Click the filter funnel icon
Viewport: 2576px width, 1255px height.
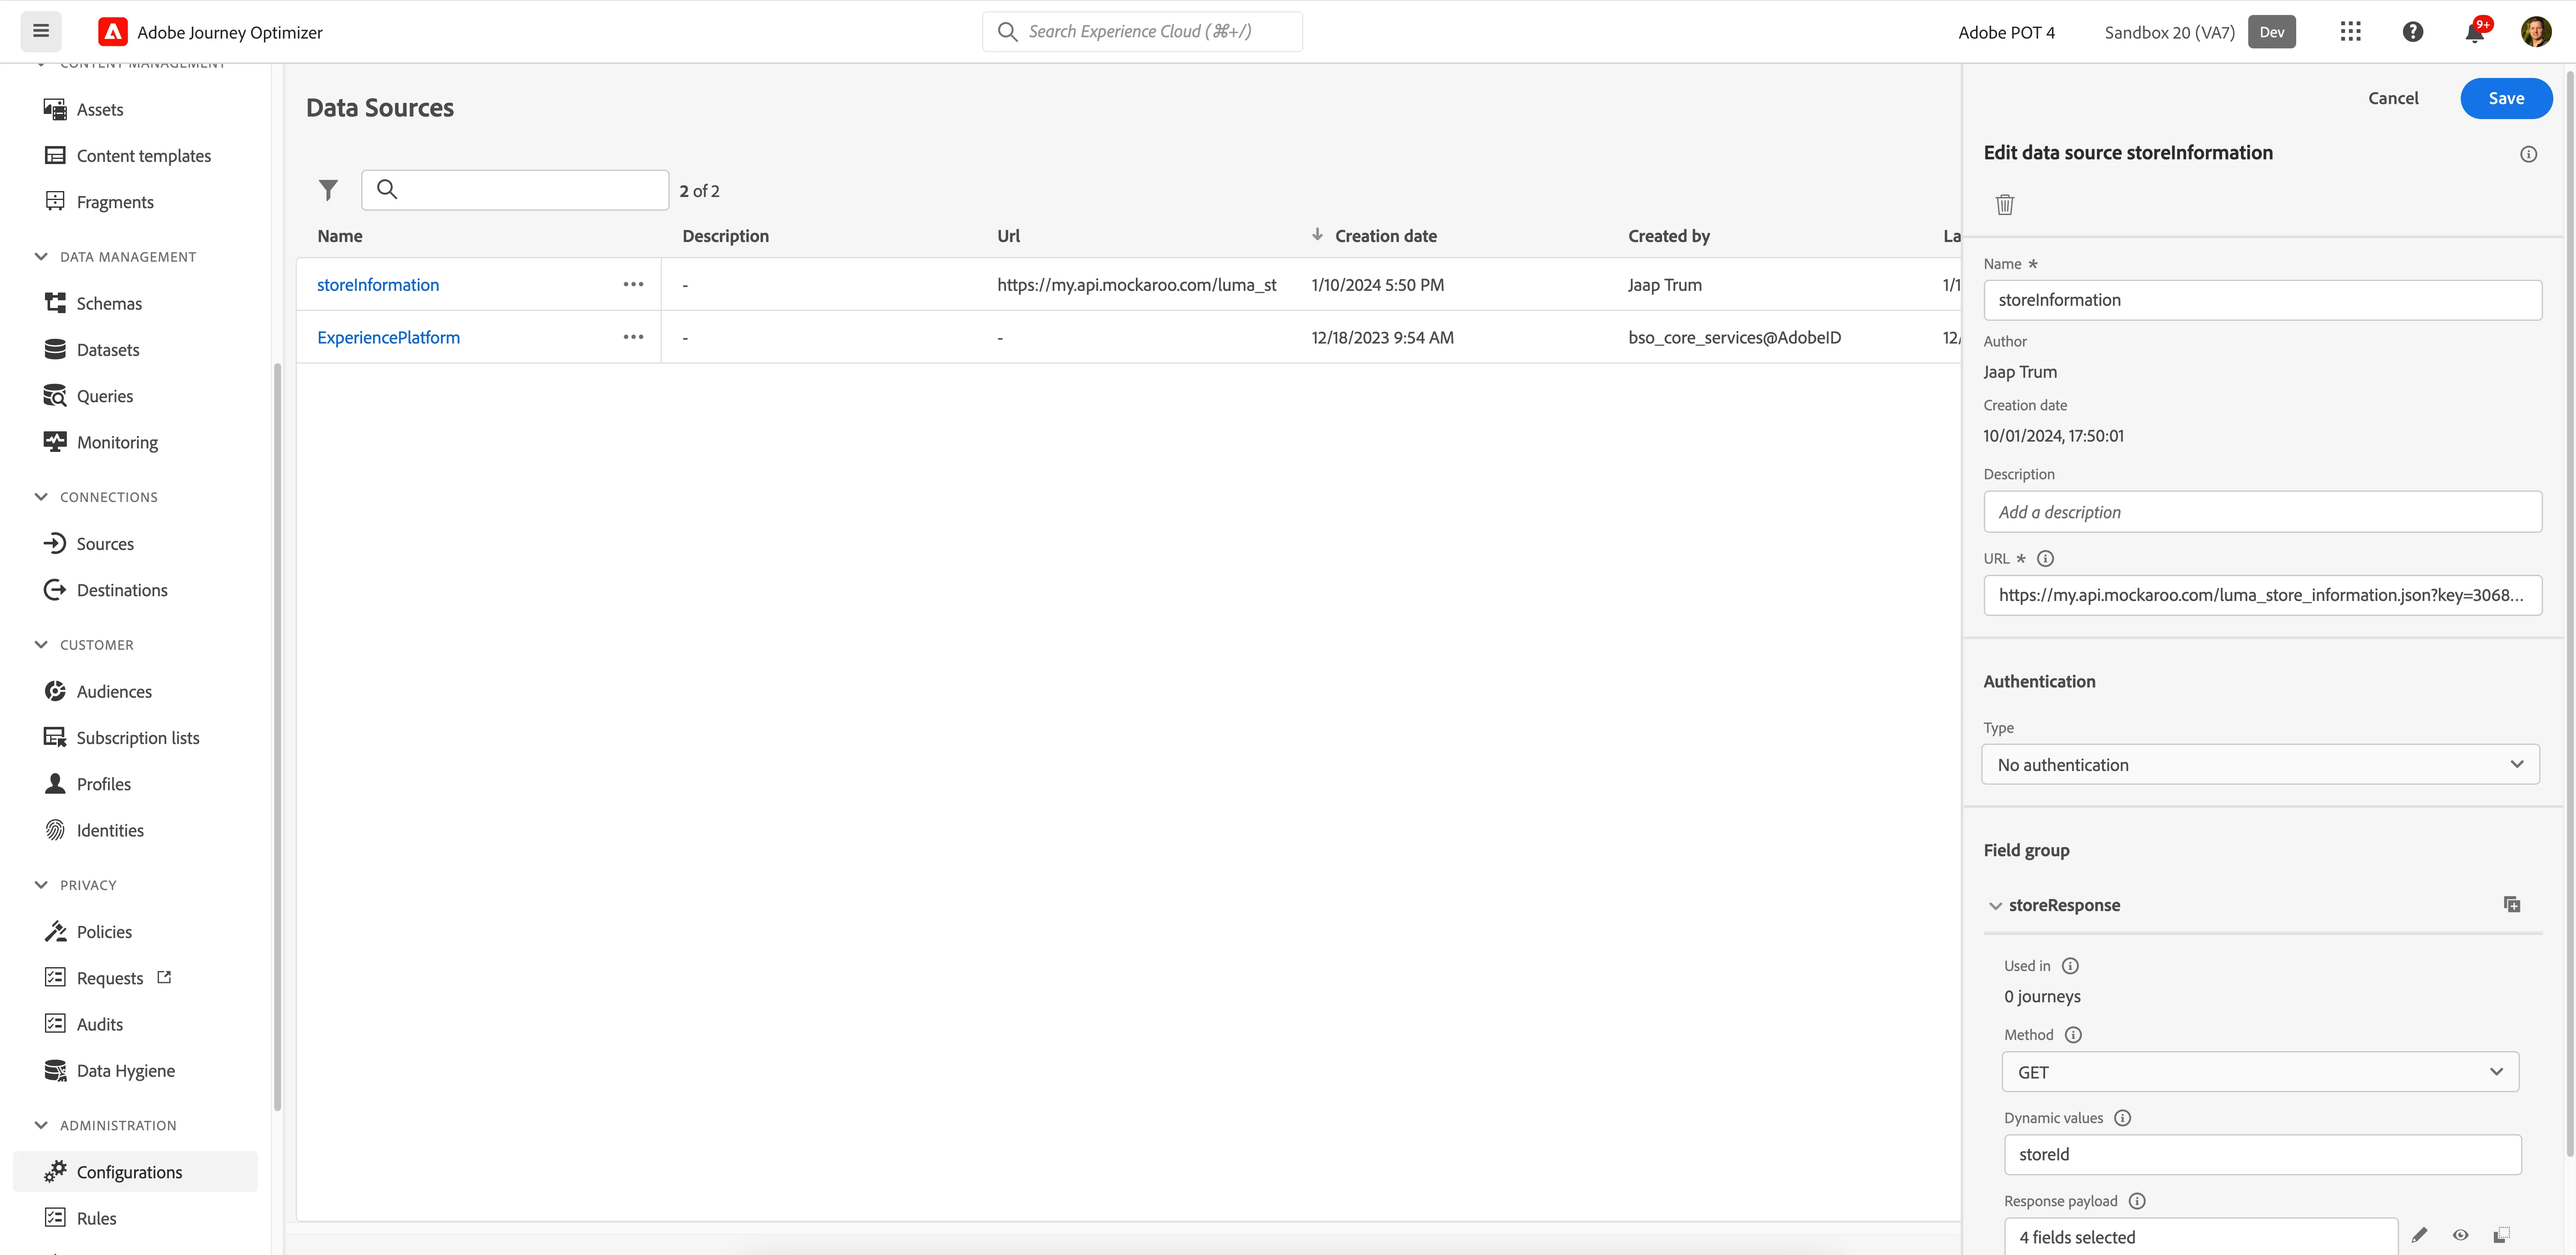pos(328,190)
